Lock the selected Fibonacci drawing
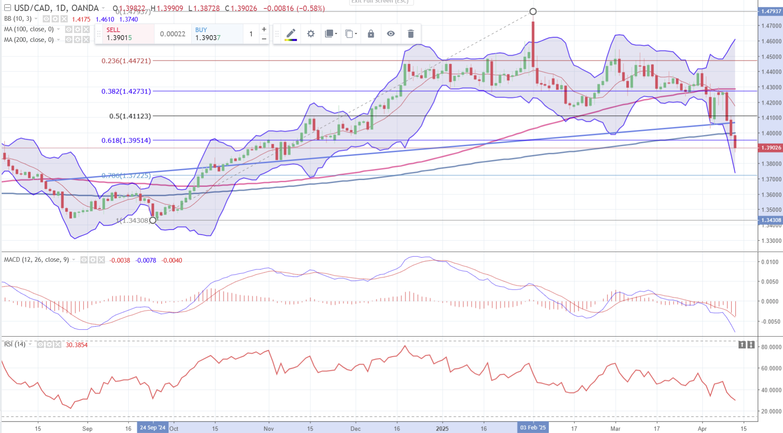Screen dimensions: 783x433 (371, 34)
